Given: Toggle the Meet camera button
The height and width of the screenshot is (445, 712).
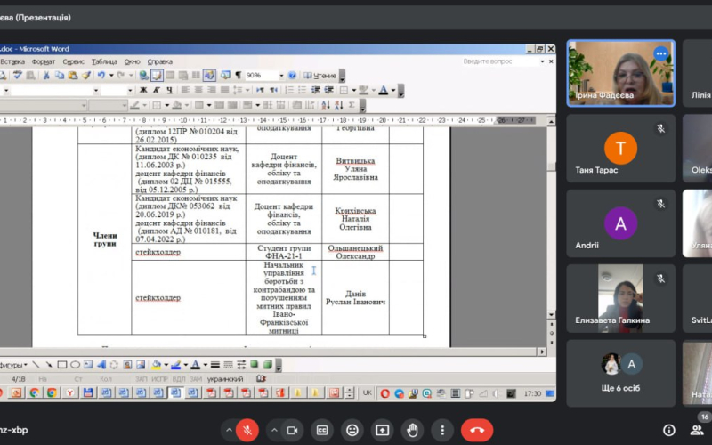Looking at the screenshot, I should tap(292, 430).
